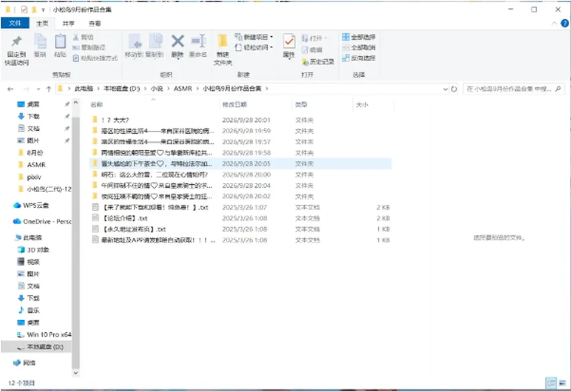Open 属性 (Properties) from the ribbon
Screen dimensions: 571x391
click(x=289, y=46)
